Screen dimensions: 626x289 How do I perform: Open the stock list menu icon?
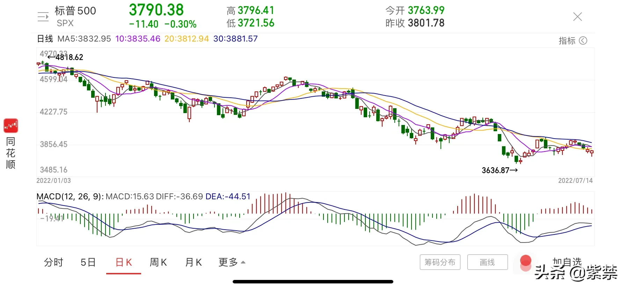43,16
